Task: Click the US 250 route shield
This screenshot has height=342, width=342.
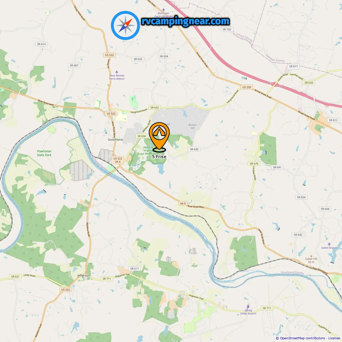Action: click(247, 87)
